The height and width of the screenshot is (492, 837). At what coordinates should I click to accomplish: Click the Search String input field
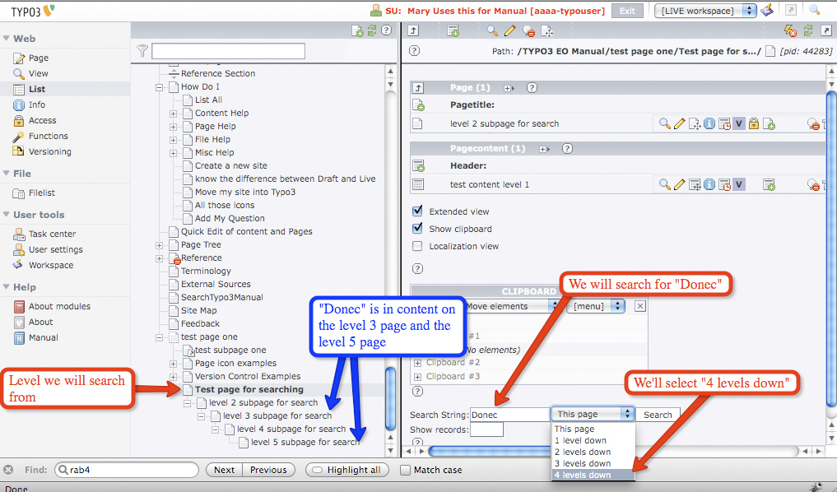(x=510, y=415)
